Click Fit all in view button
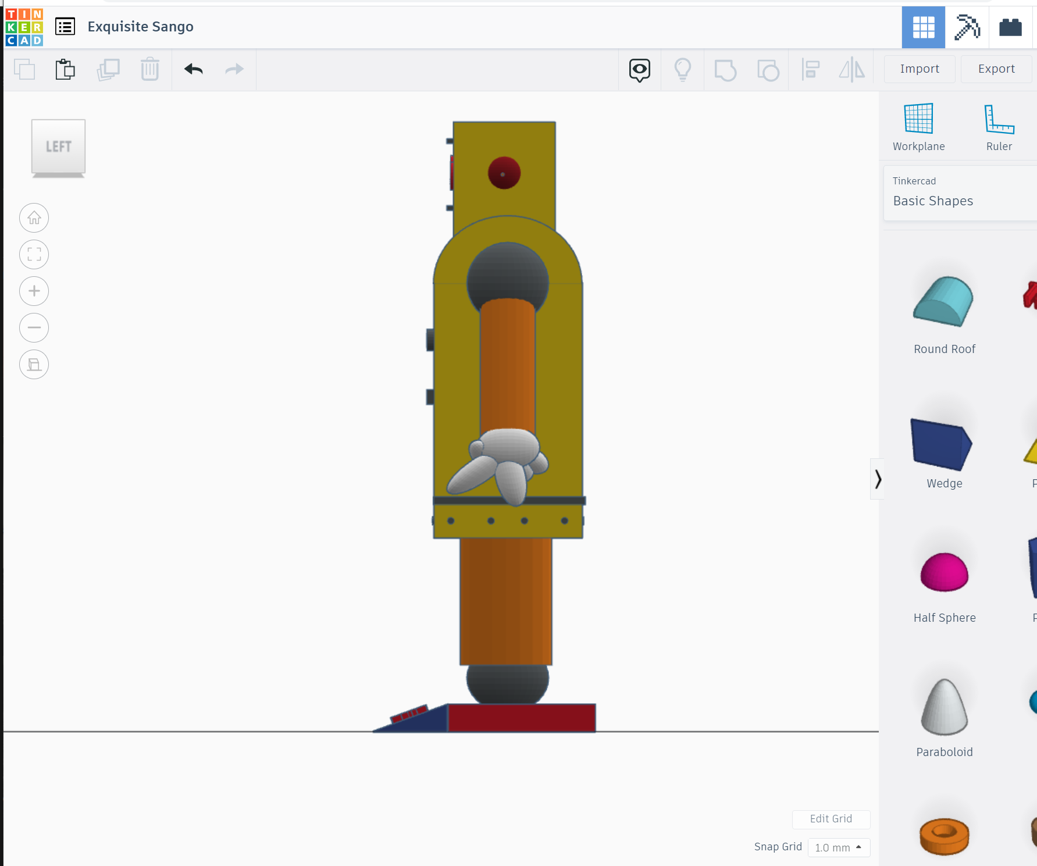The height and width of the screenshot is (866, 1037). tap(34, 255)
